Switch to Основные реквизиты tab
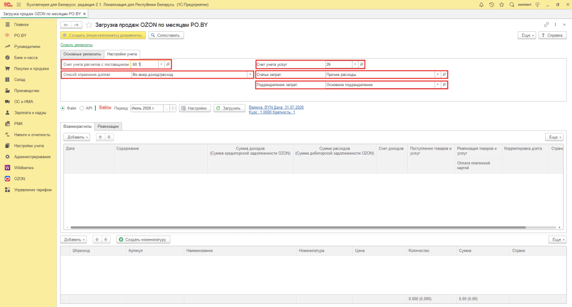The image size is (572, 307). coord(82,54)
